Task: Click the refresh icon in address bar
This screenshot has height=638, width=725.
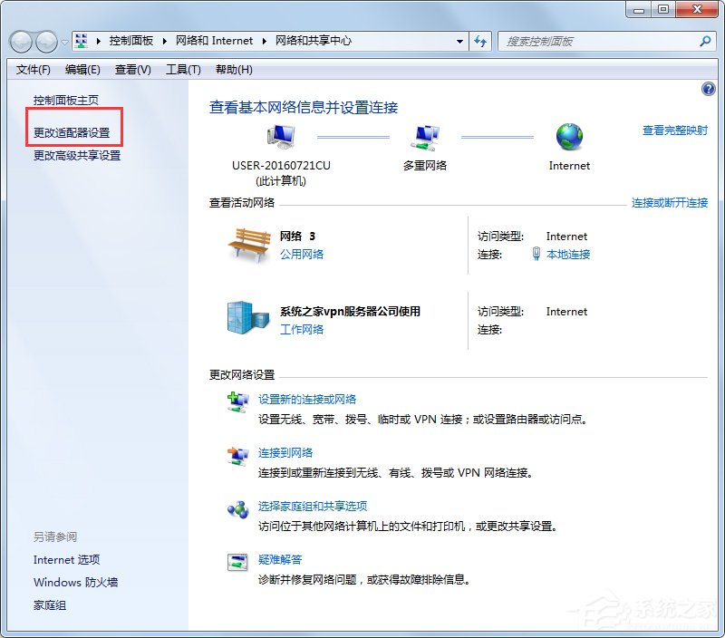Action: 480,41
